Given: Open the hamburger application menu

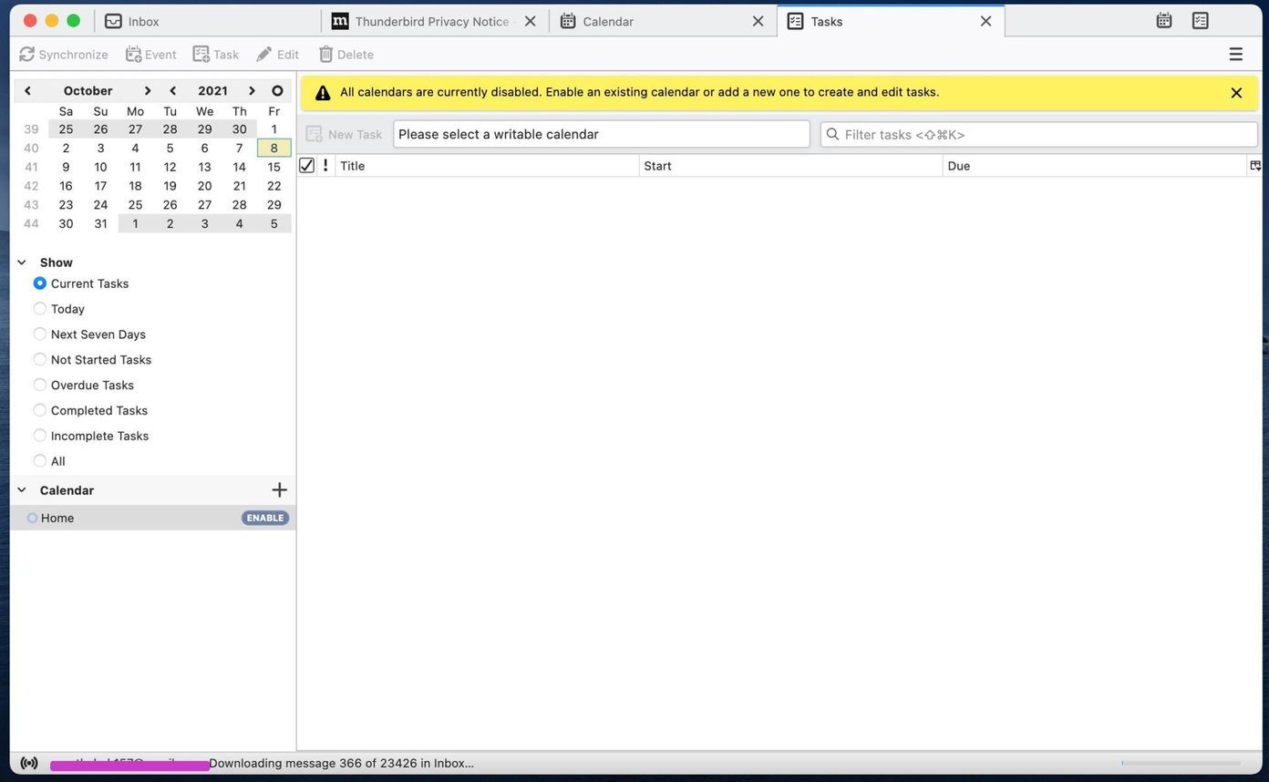Looking at the screenshot, I should coord(1235,55).
